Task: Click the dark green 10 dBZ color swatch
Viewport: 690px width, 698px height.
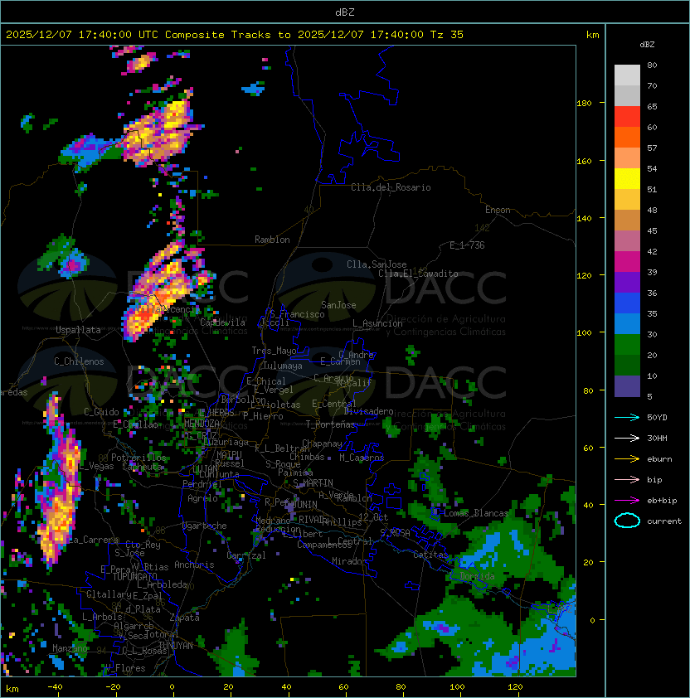Action: [x=627, y=366]
